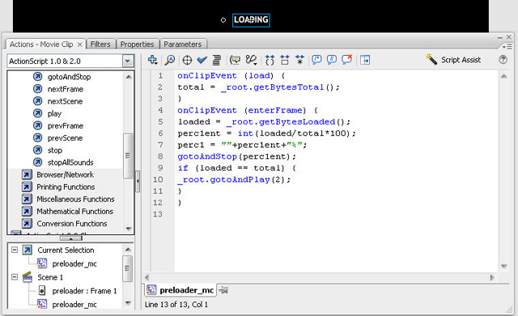518x316 pixels.
Task: Select the LOADING text on stage
Action: (251, 20)
